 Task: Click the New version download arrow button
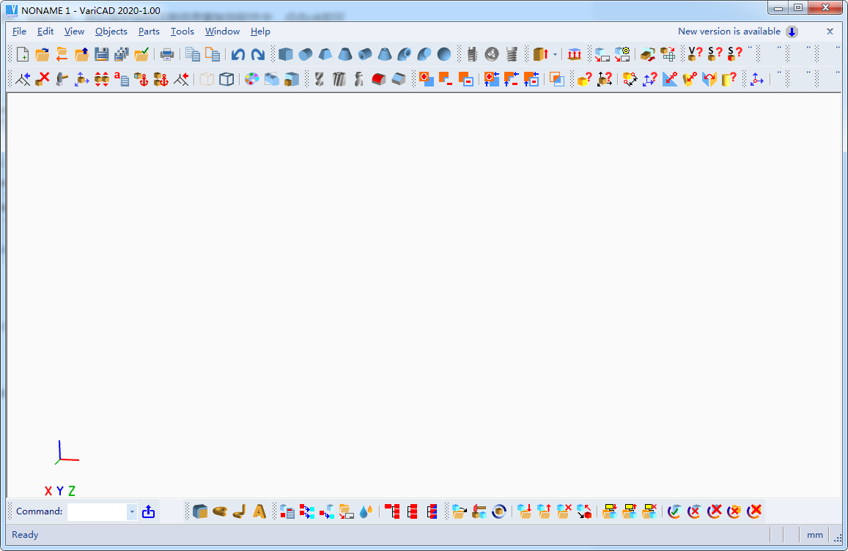pyautogui.click(x=792, y=32)
